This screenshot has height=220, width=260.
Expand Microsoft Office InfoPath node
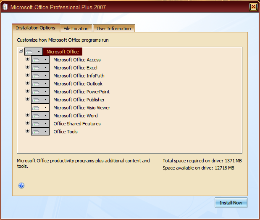[28, 74]
